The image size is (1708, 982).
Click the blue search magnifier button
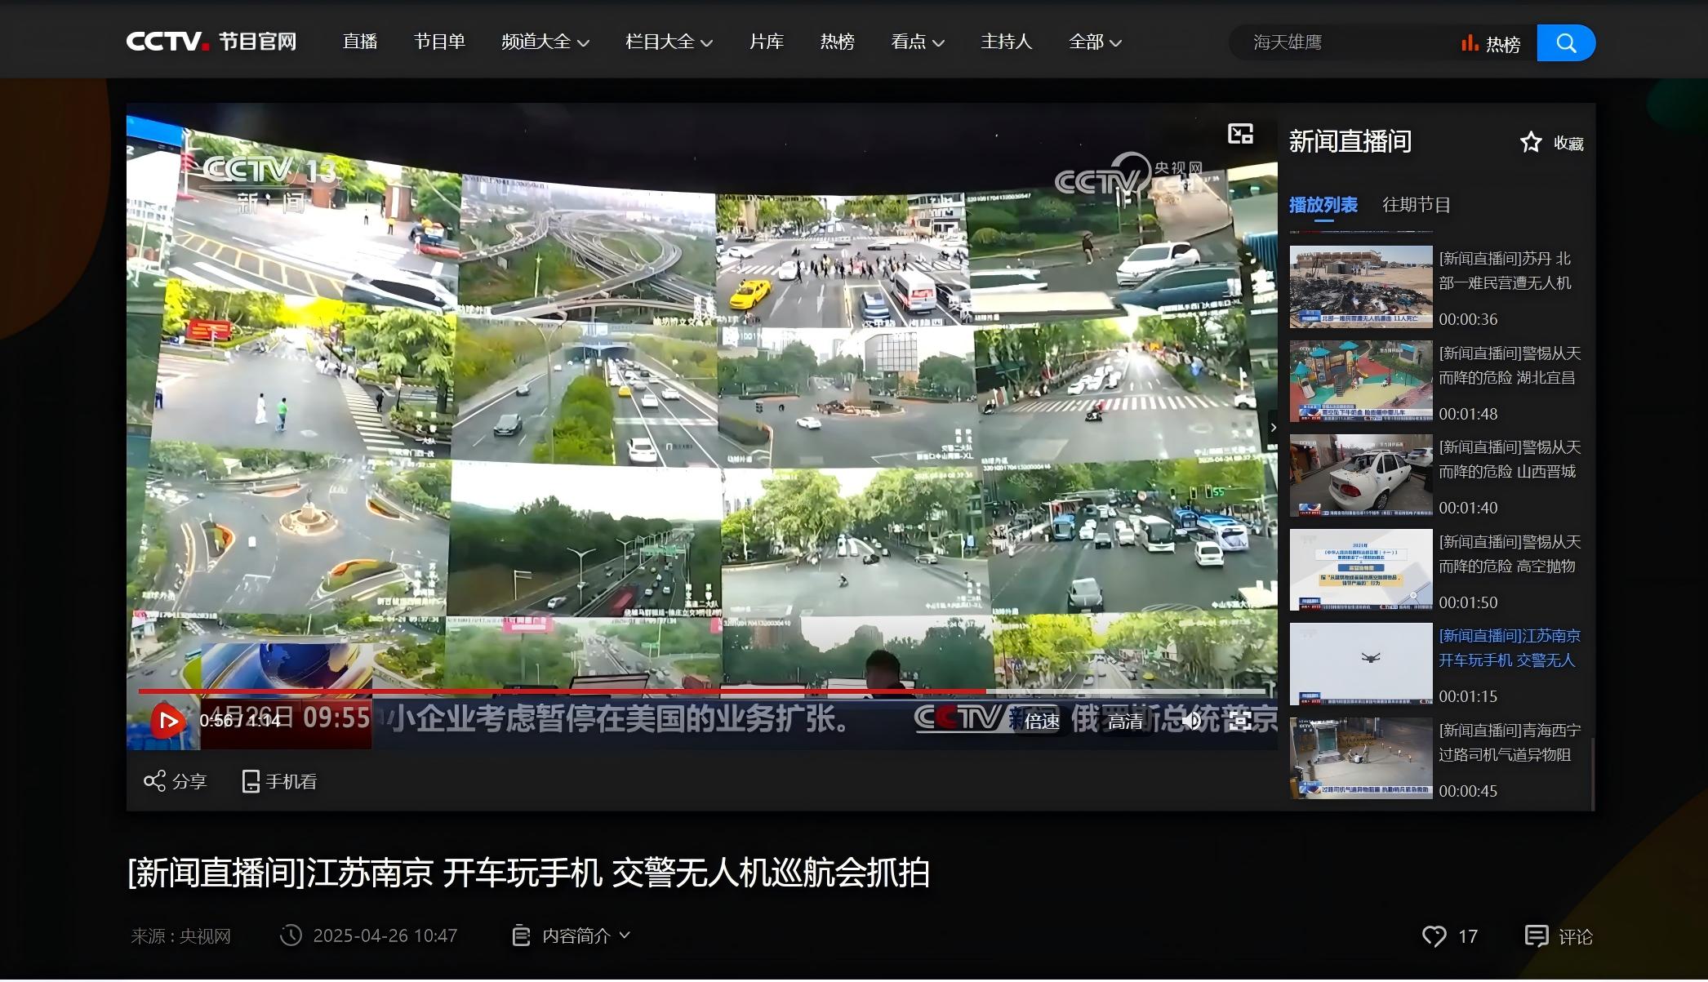(1565, 42)
